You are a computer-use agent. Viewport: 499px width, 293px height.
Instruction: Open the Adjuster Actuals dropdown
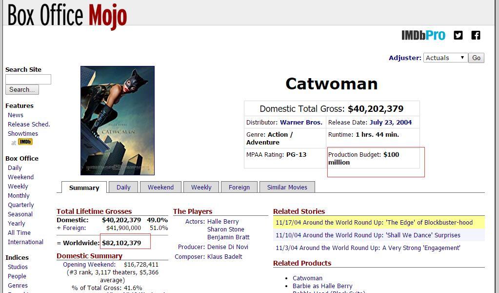(445, 58)
